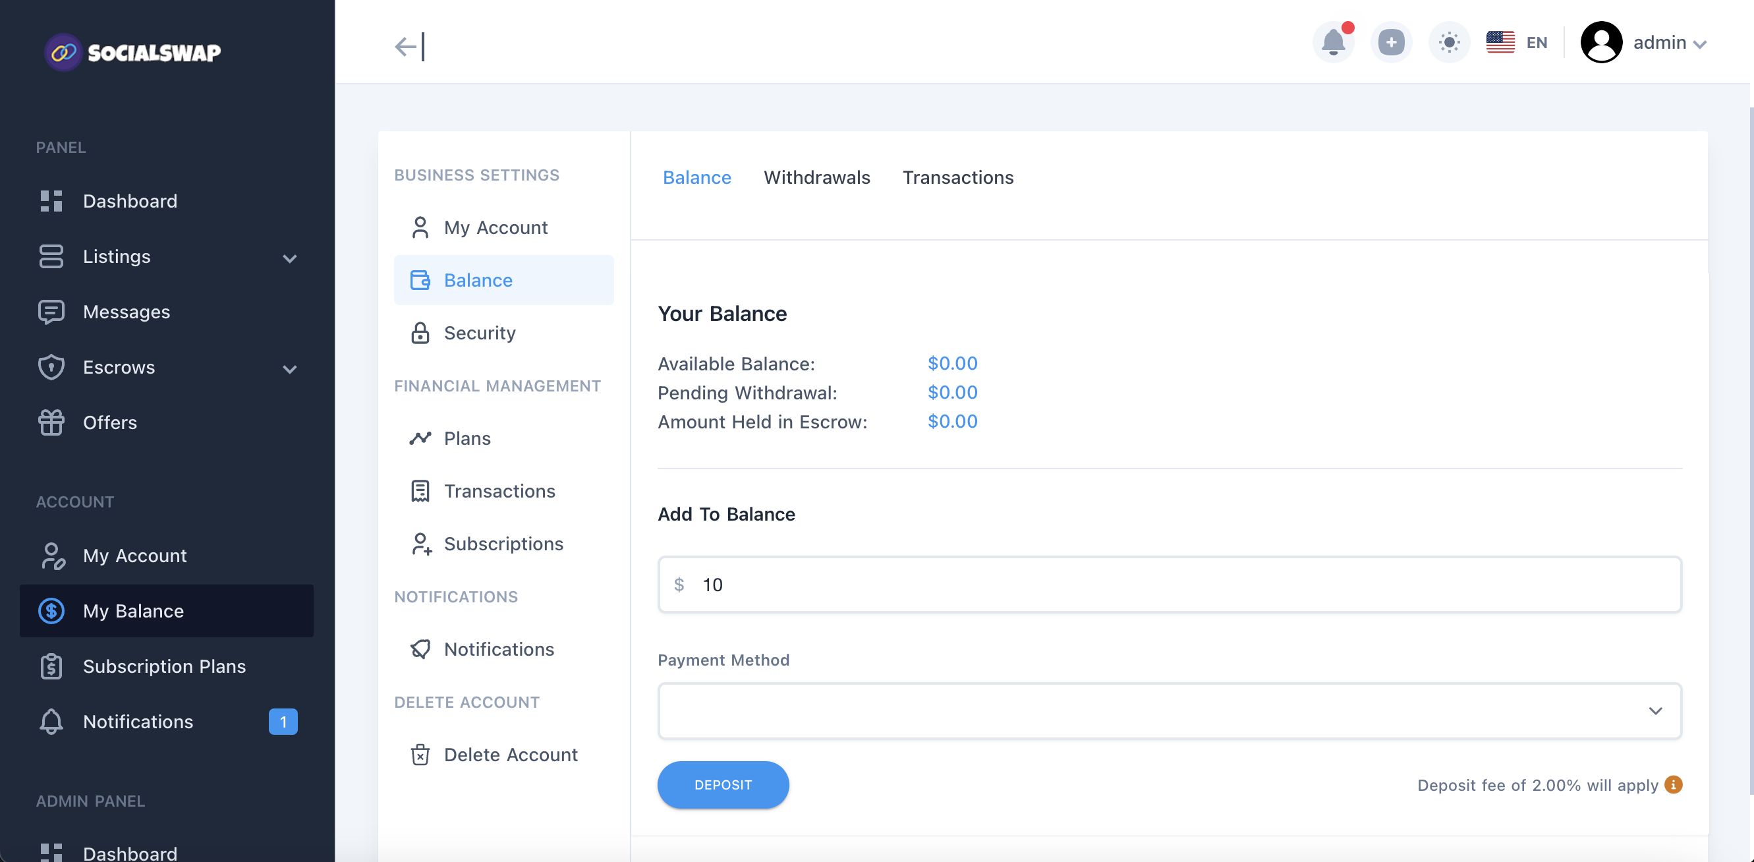This screenshot has width=1754, height=862.
Task: Click the deposit amount input field
Action: click(x=1169, y=584)
